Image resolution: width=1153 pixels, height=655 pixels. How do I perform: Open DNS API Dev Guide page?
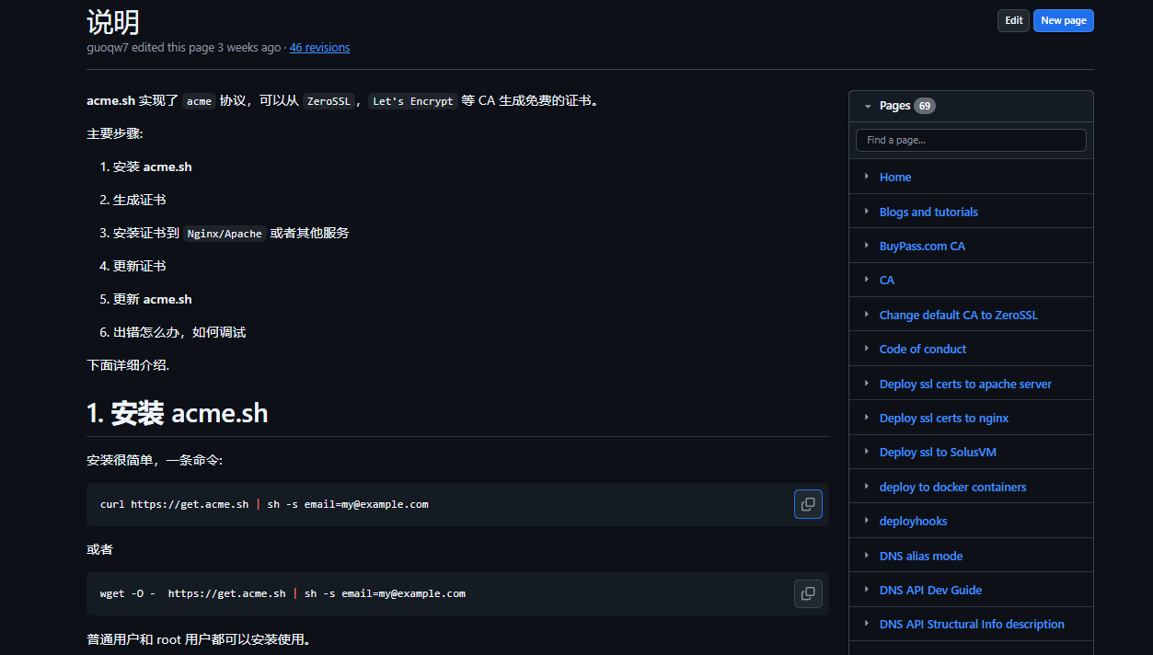pyautogui.click(x=930, y=591)
